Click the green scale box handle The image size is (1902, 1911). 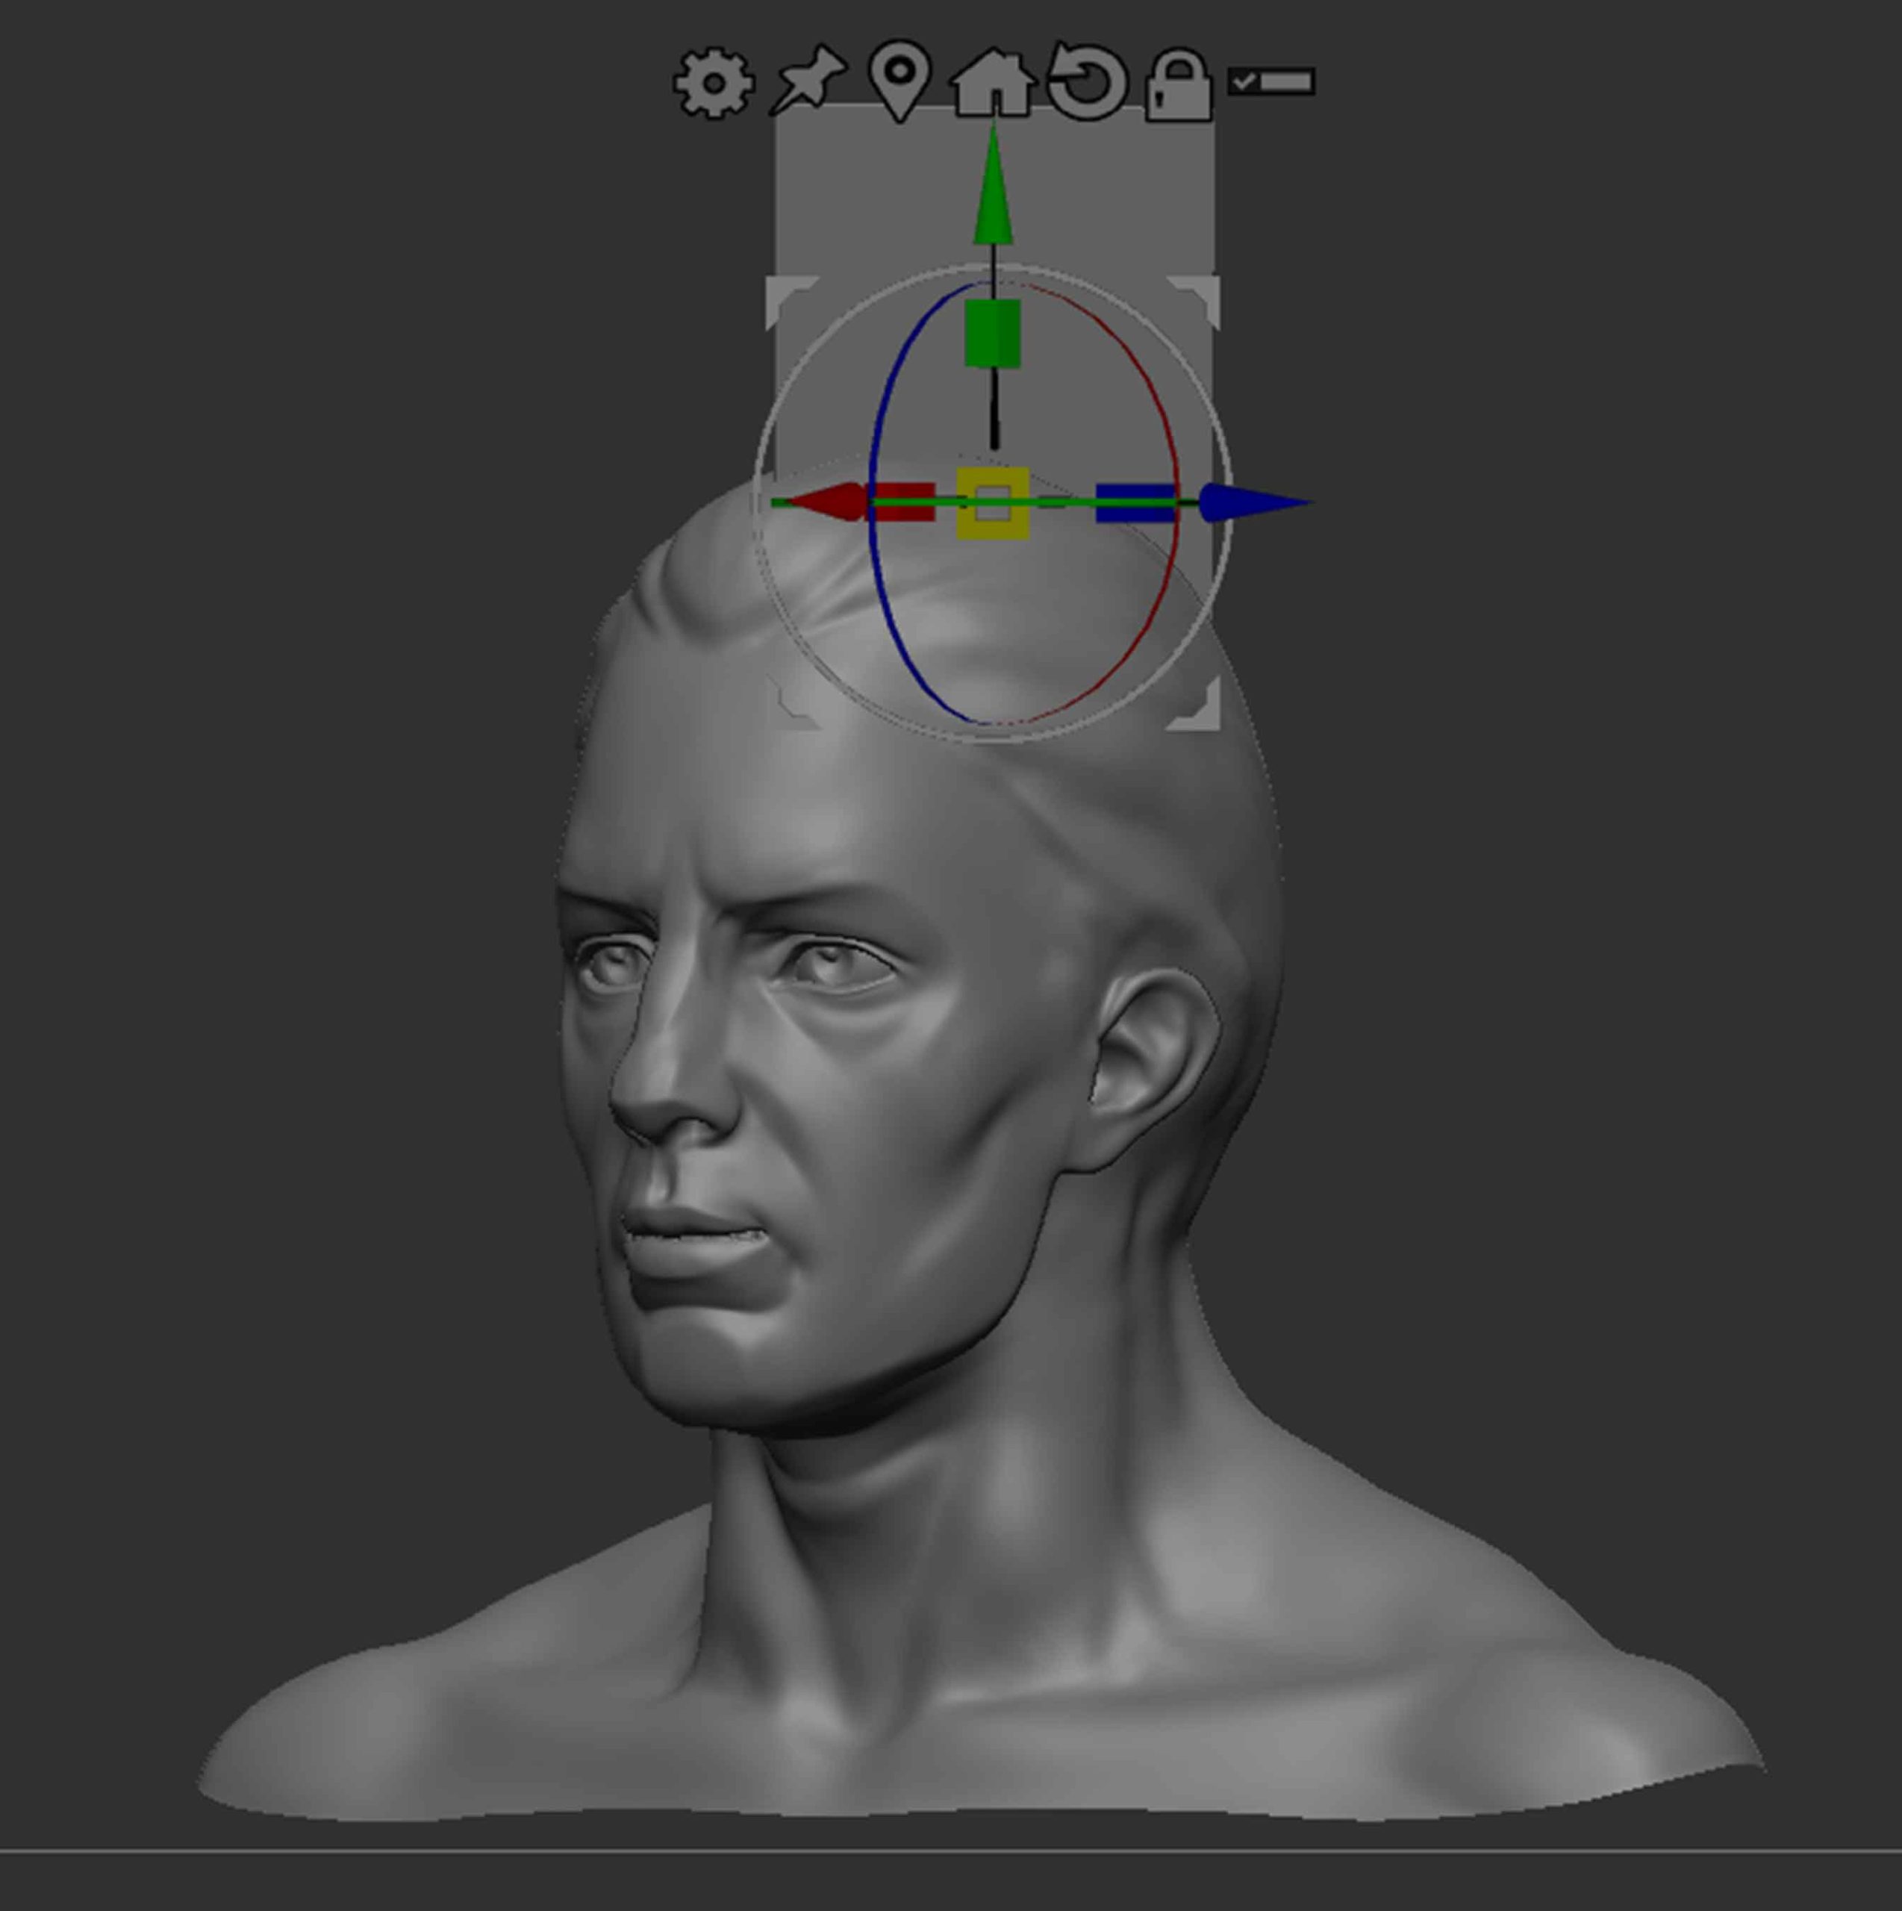992,334
